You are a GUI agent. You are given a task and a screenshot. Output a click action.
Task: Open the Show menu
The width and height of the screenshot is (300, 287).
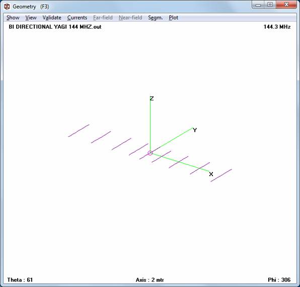point(13,18)
